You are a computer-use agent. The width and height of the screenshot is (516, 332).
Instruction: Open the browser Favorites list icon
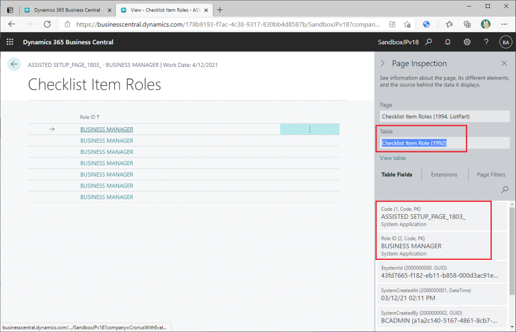tap(449, 24)
